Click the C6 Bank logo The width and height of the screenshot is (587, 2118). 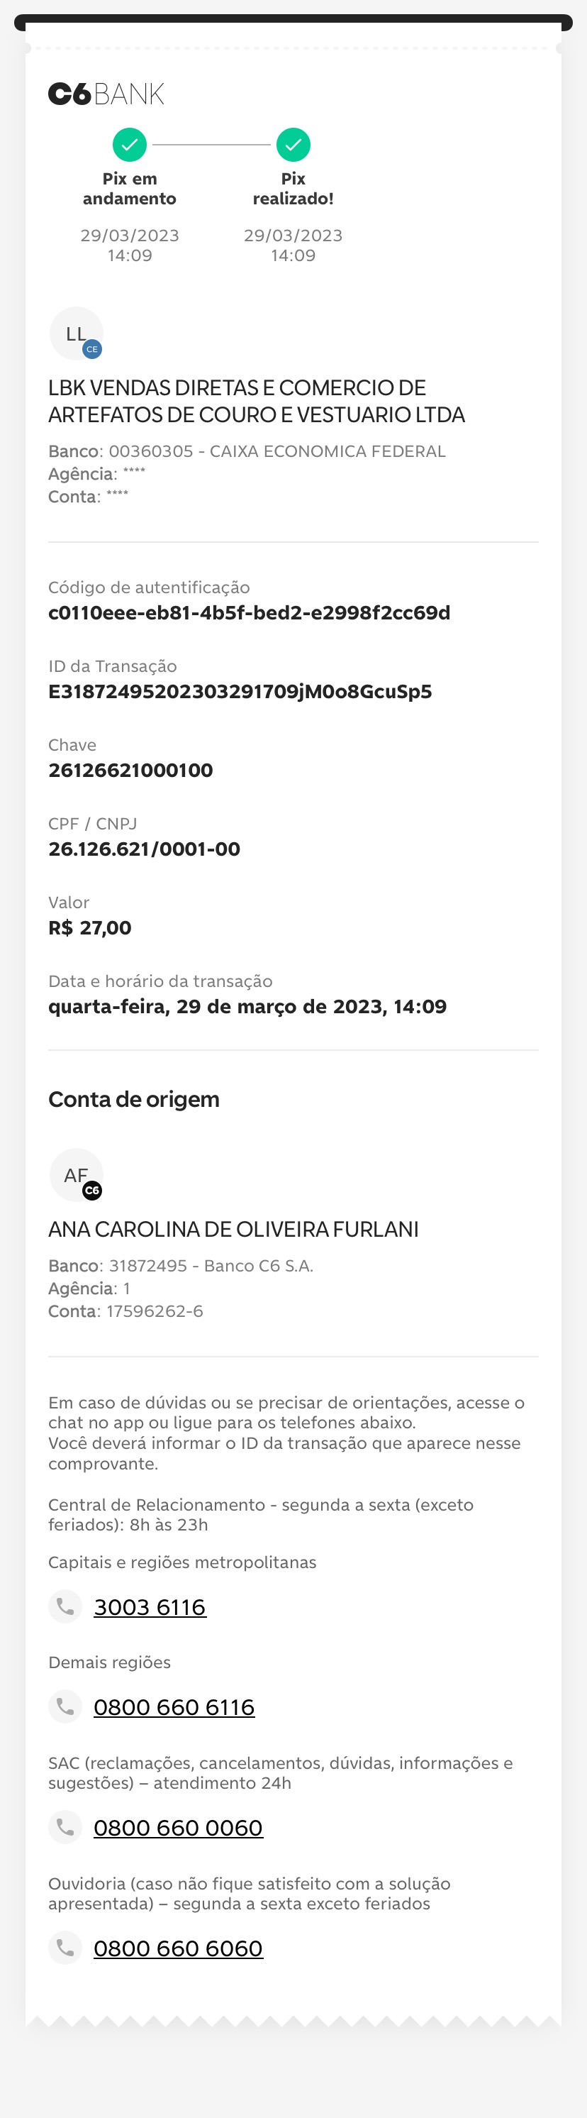pos(106,94)
